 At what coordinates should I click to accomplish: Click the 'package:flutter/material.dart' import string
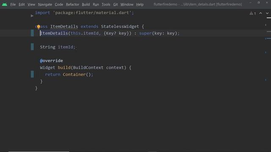[92, 13]
